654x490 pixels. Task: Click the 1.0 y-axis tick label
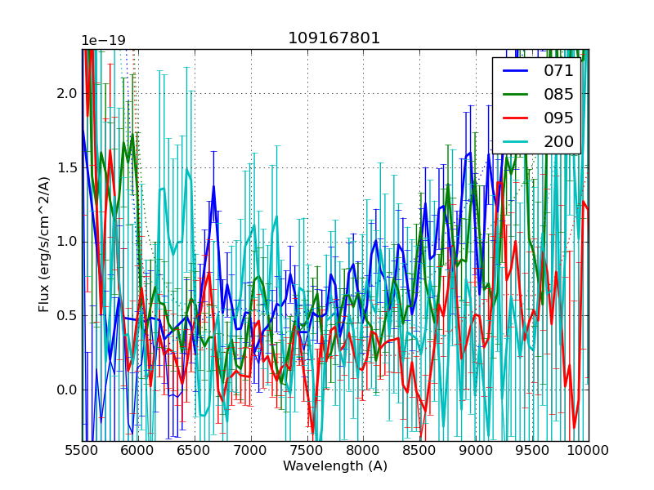(68, 242)
